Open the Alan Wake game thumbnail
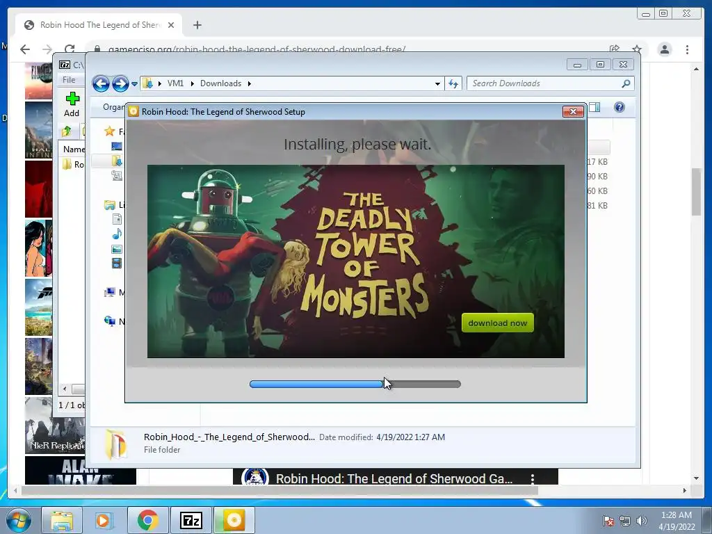 [81, 471]
